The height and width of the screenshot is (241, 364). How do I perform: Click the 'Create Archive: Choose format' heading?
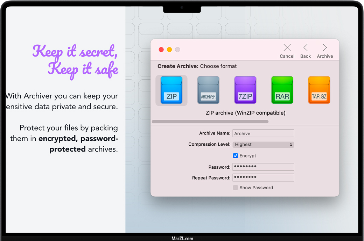tap(197, 66)
